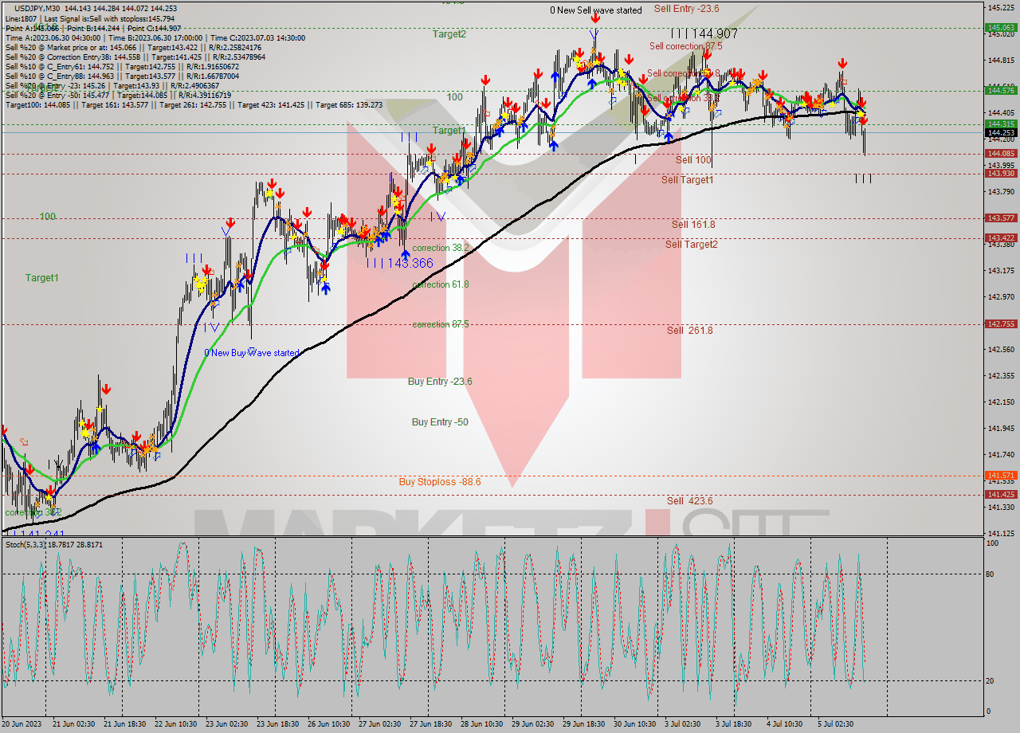This screenshot has height=733, width=1020.
Task: Select the 'Sell Target2' label
Action: [692, 245]
